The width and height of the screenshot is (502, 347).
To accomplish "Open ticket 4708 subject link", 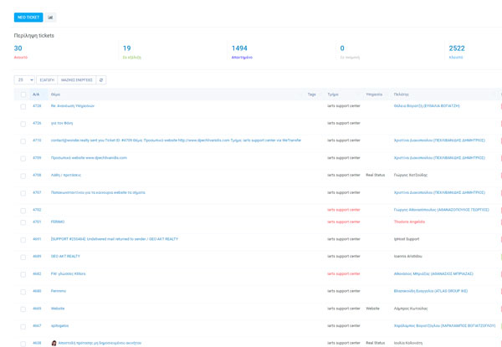I will [66, 176].
